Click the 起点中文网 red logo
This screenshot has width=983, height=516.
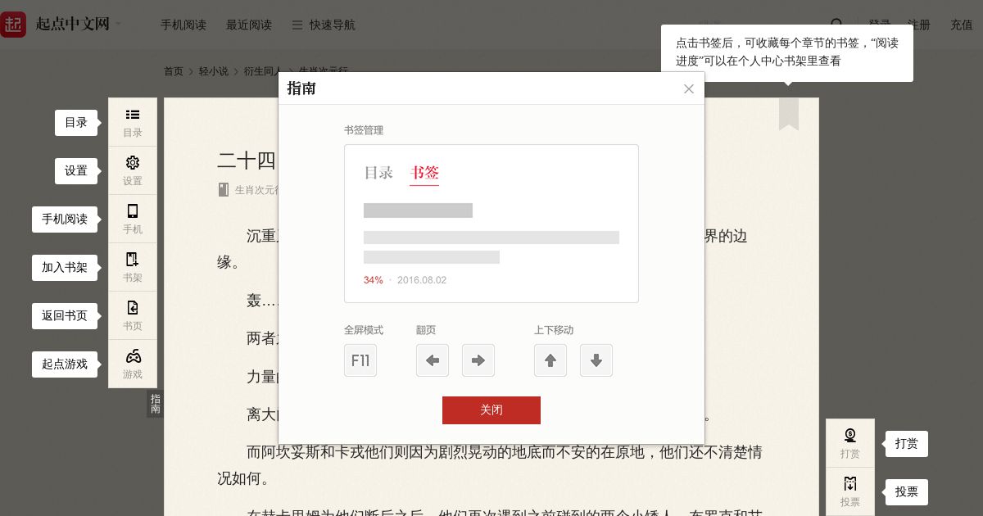click(13, 25)
